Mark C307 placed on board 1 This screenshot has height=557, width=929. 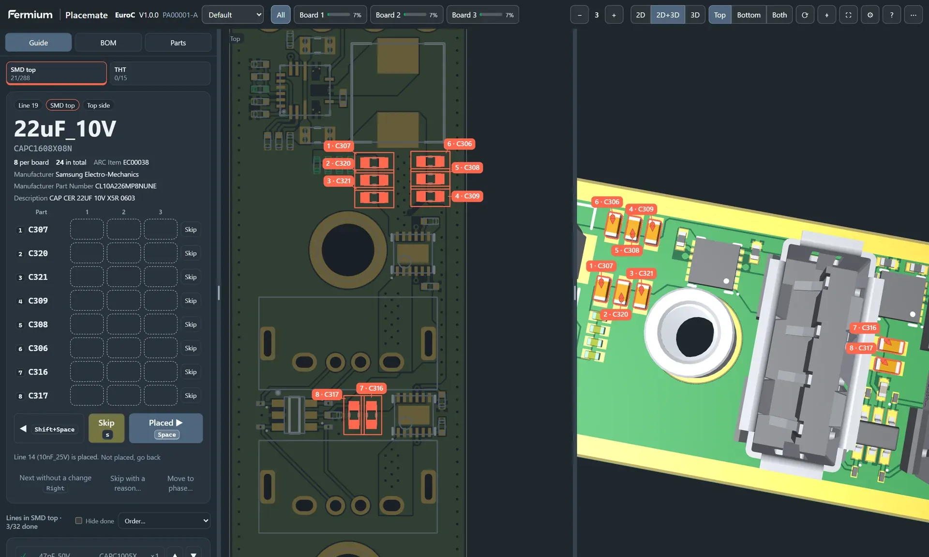point(87,229)
